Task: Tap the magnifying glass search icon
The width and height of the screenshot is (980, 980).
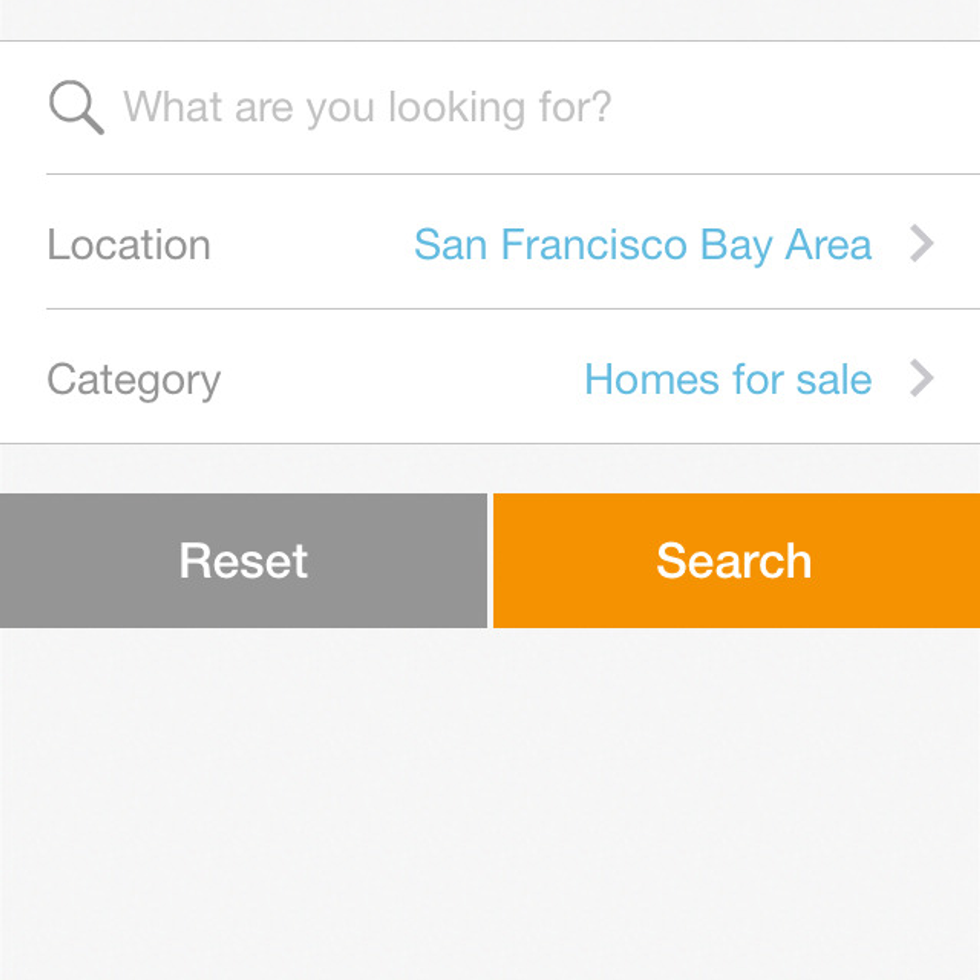Action: [76, 107]
